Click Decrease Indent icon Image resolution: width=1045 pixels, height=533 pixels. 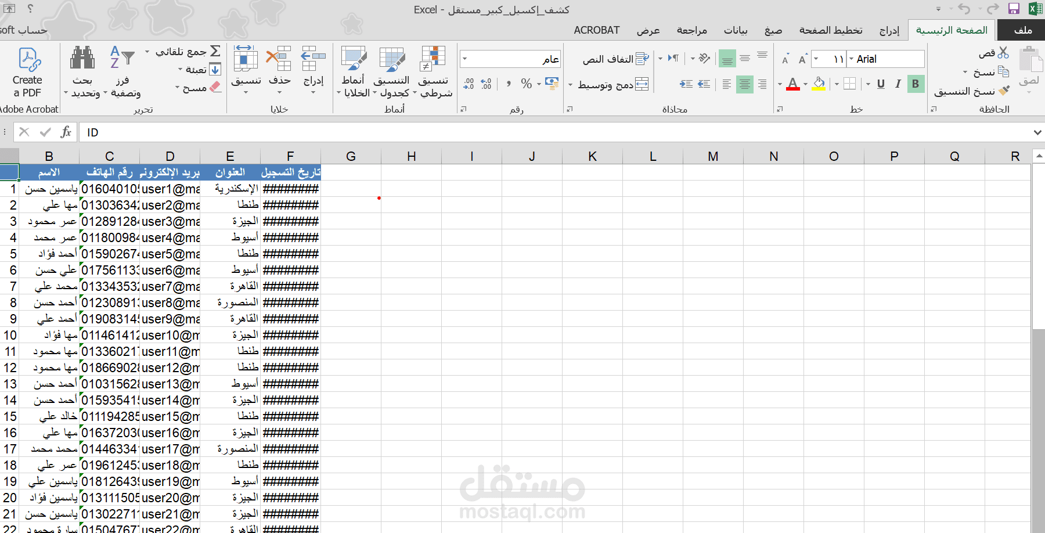(x=704, y=84)
